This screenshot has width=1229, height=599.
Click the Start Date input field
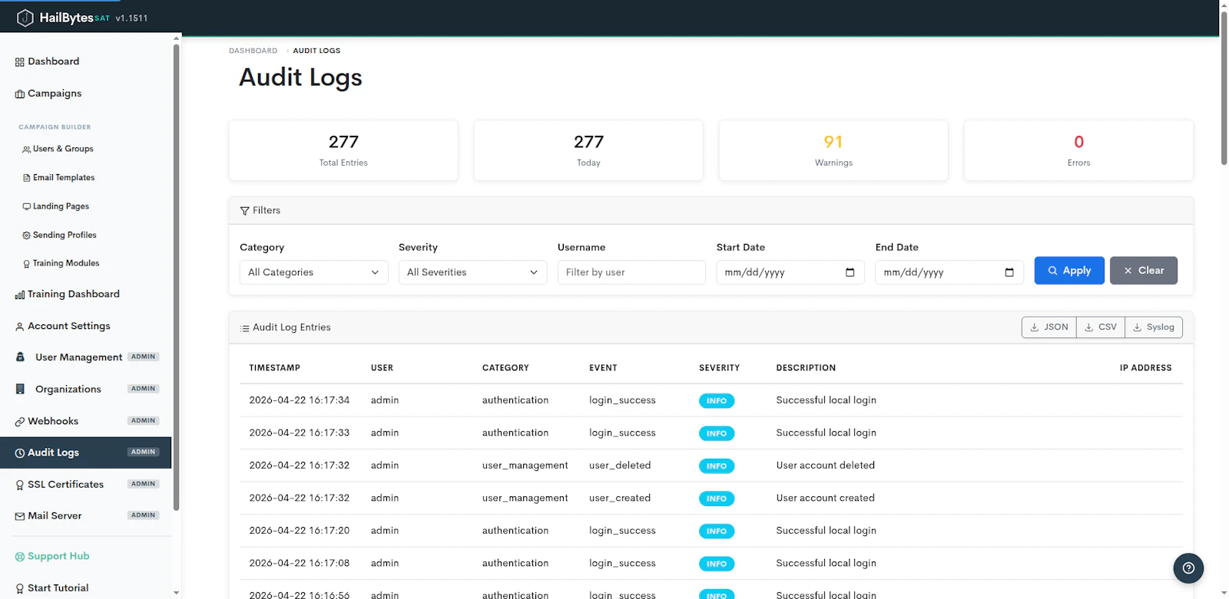tap(790, 272)
